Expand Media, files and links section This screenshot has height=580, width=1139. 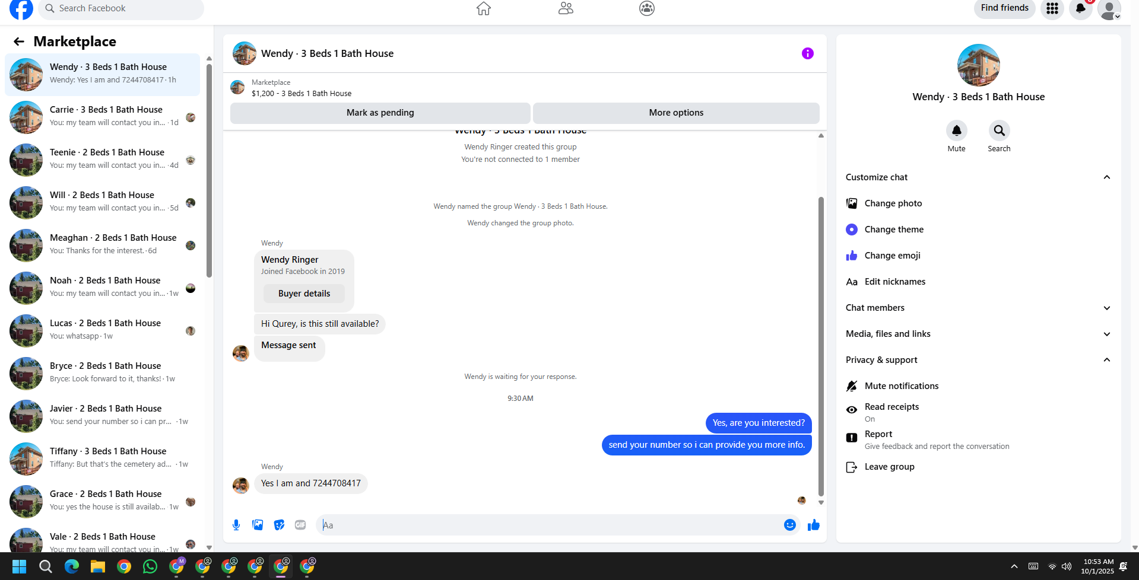click(x=978, y=334)
